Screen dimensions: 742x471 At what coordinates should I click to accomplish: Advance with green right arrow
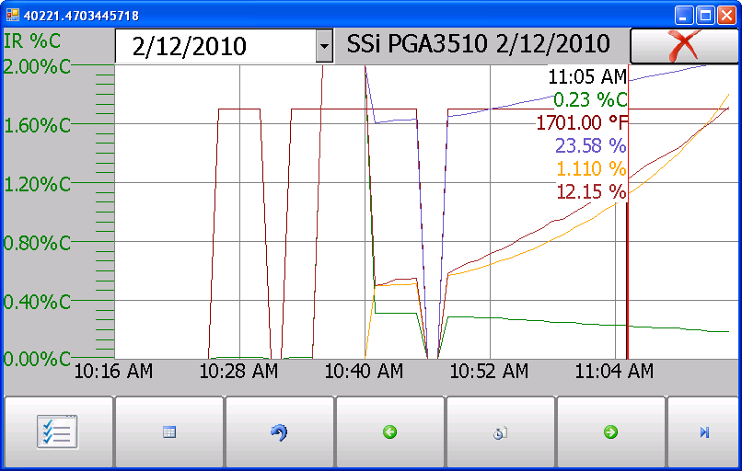[x=611, y=432]
